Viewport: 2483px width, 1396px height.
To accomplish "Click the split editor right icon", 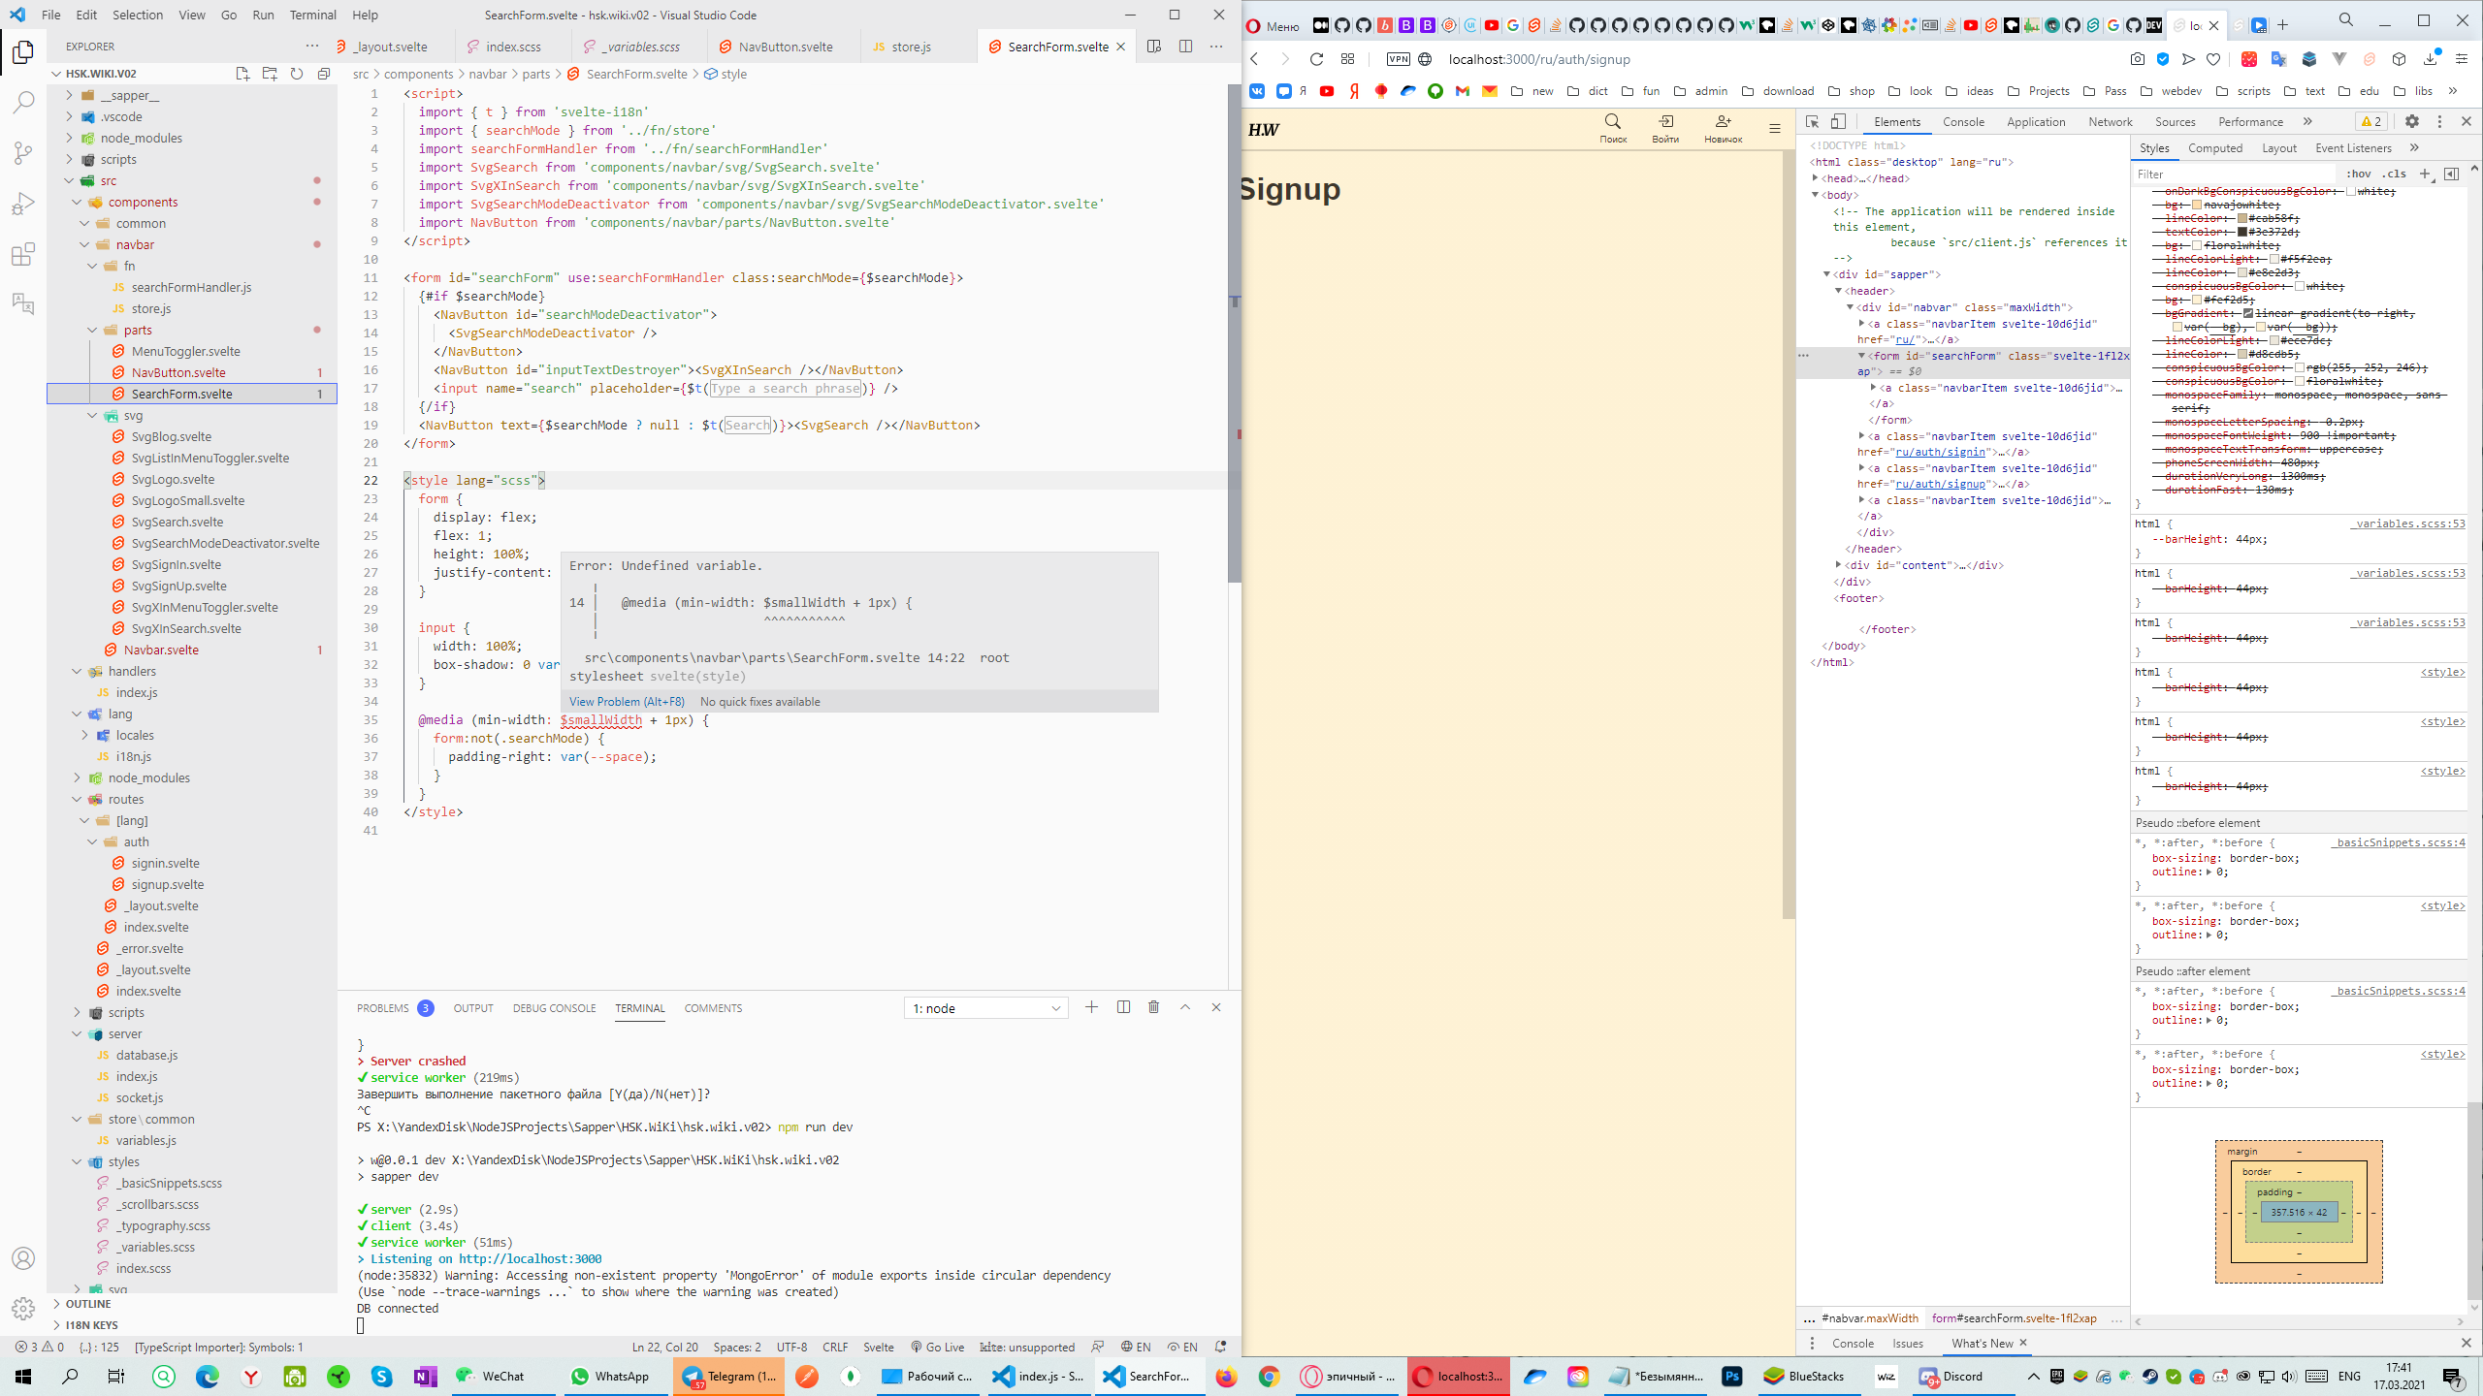I will (1185, 47).
